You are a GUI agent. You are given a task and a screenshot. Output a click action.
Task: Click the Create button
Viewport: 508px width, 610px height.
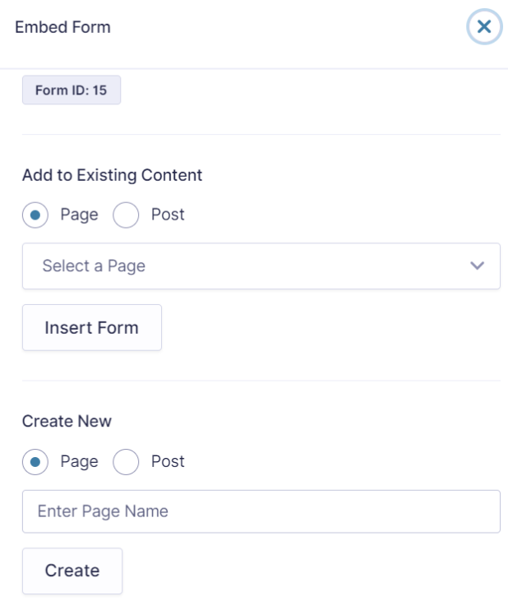[72, 571]
